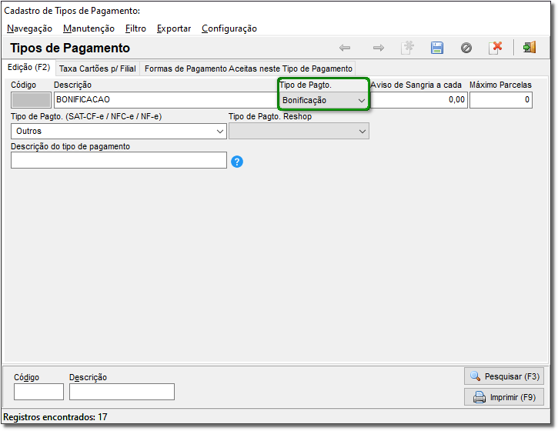Save record with the floppy disk icon
Screen dimensions: 558x431
click(x=436, y=48)
